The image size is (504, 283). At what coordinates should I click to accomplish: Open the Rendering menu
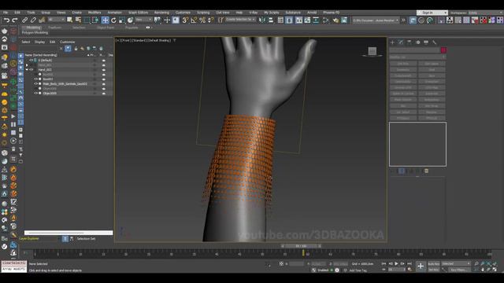pyautogui.click(x=161, y=13)
